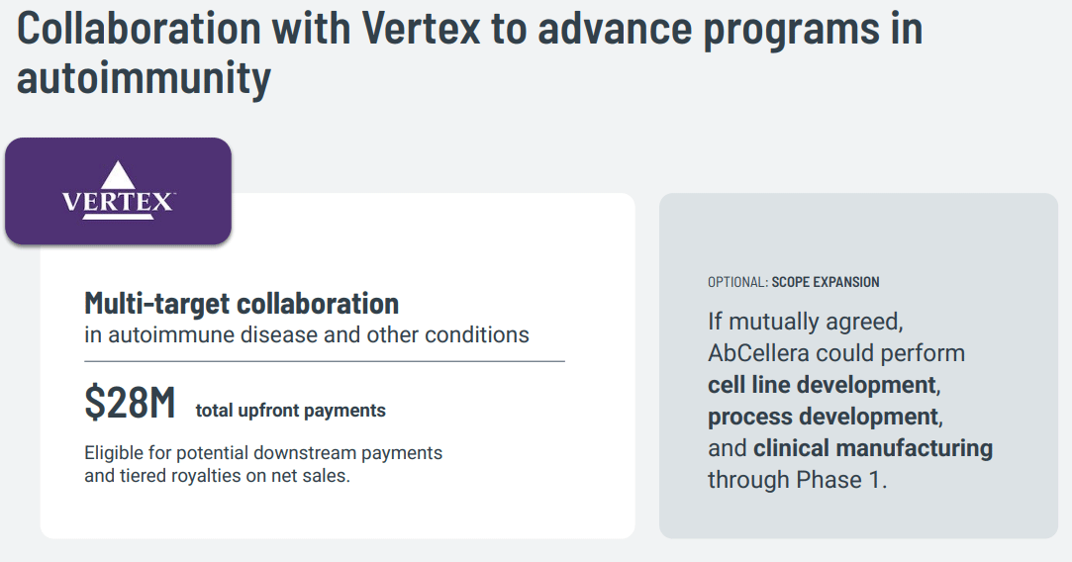
Task: Click the If mutually agreed text
Action: point(806,322)
